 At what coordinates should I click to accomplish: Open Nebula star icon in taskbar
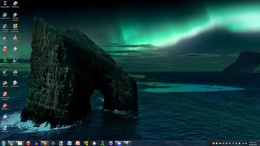(94, 143)
